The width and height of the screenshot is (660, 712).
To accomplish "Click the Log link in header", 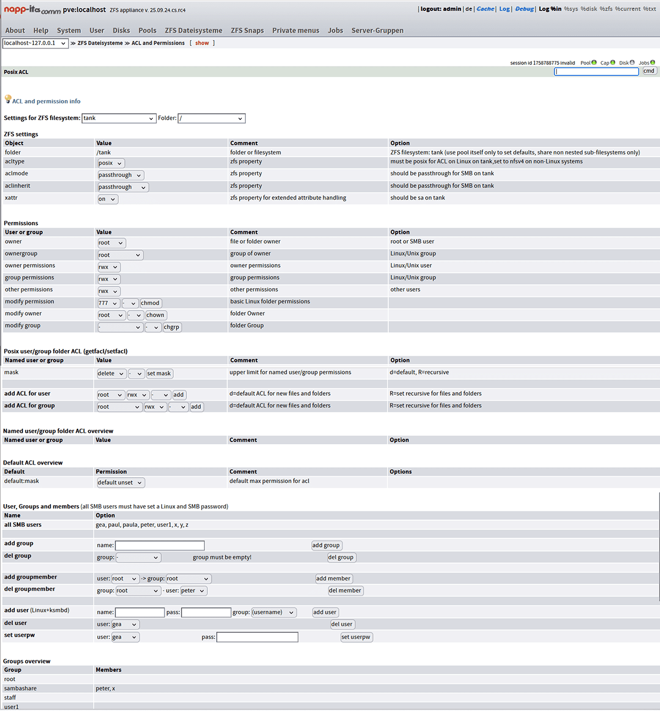I will (504, 9).
